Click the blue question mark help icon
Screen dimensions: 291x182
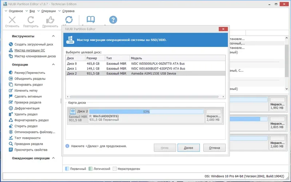coord(113,20)
